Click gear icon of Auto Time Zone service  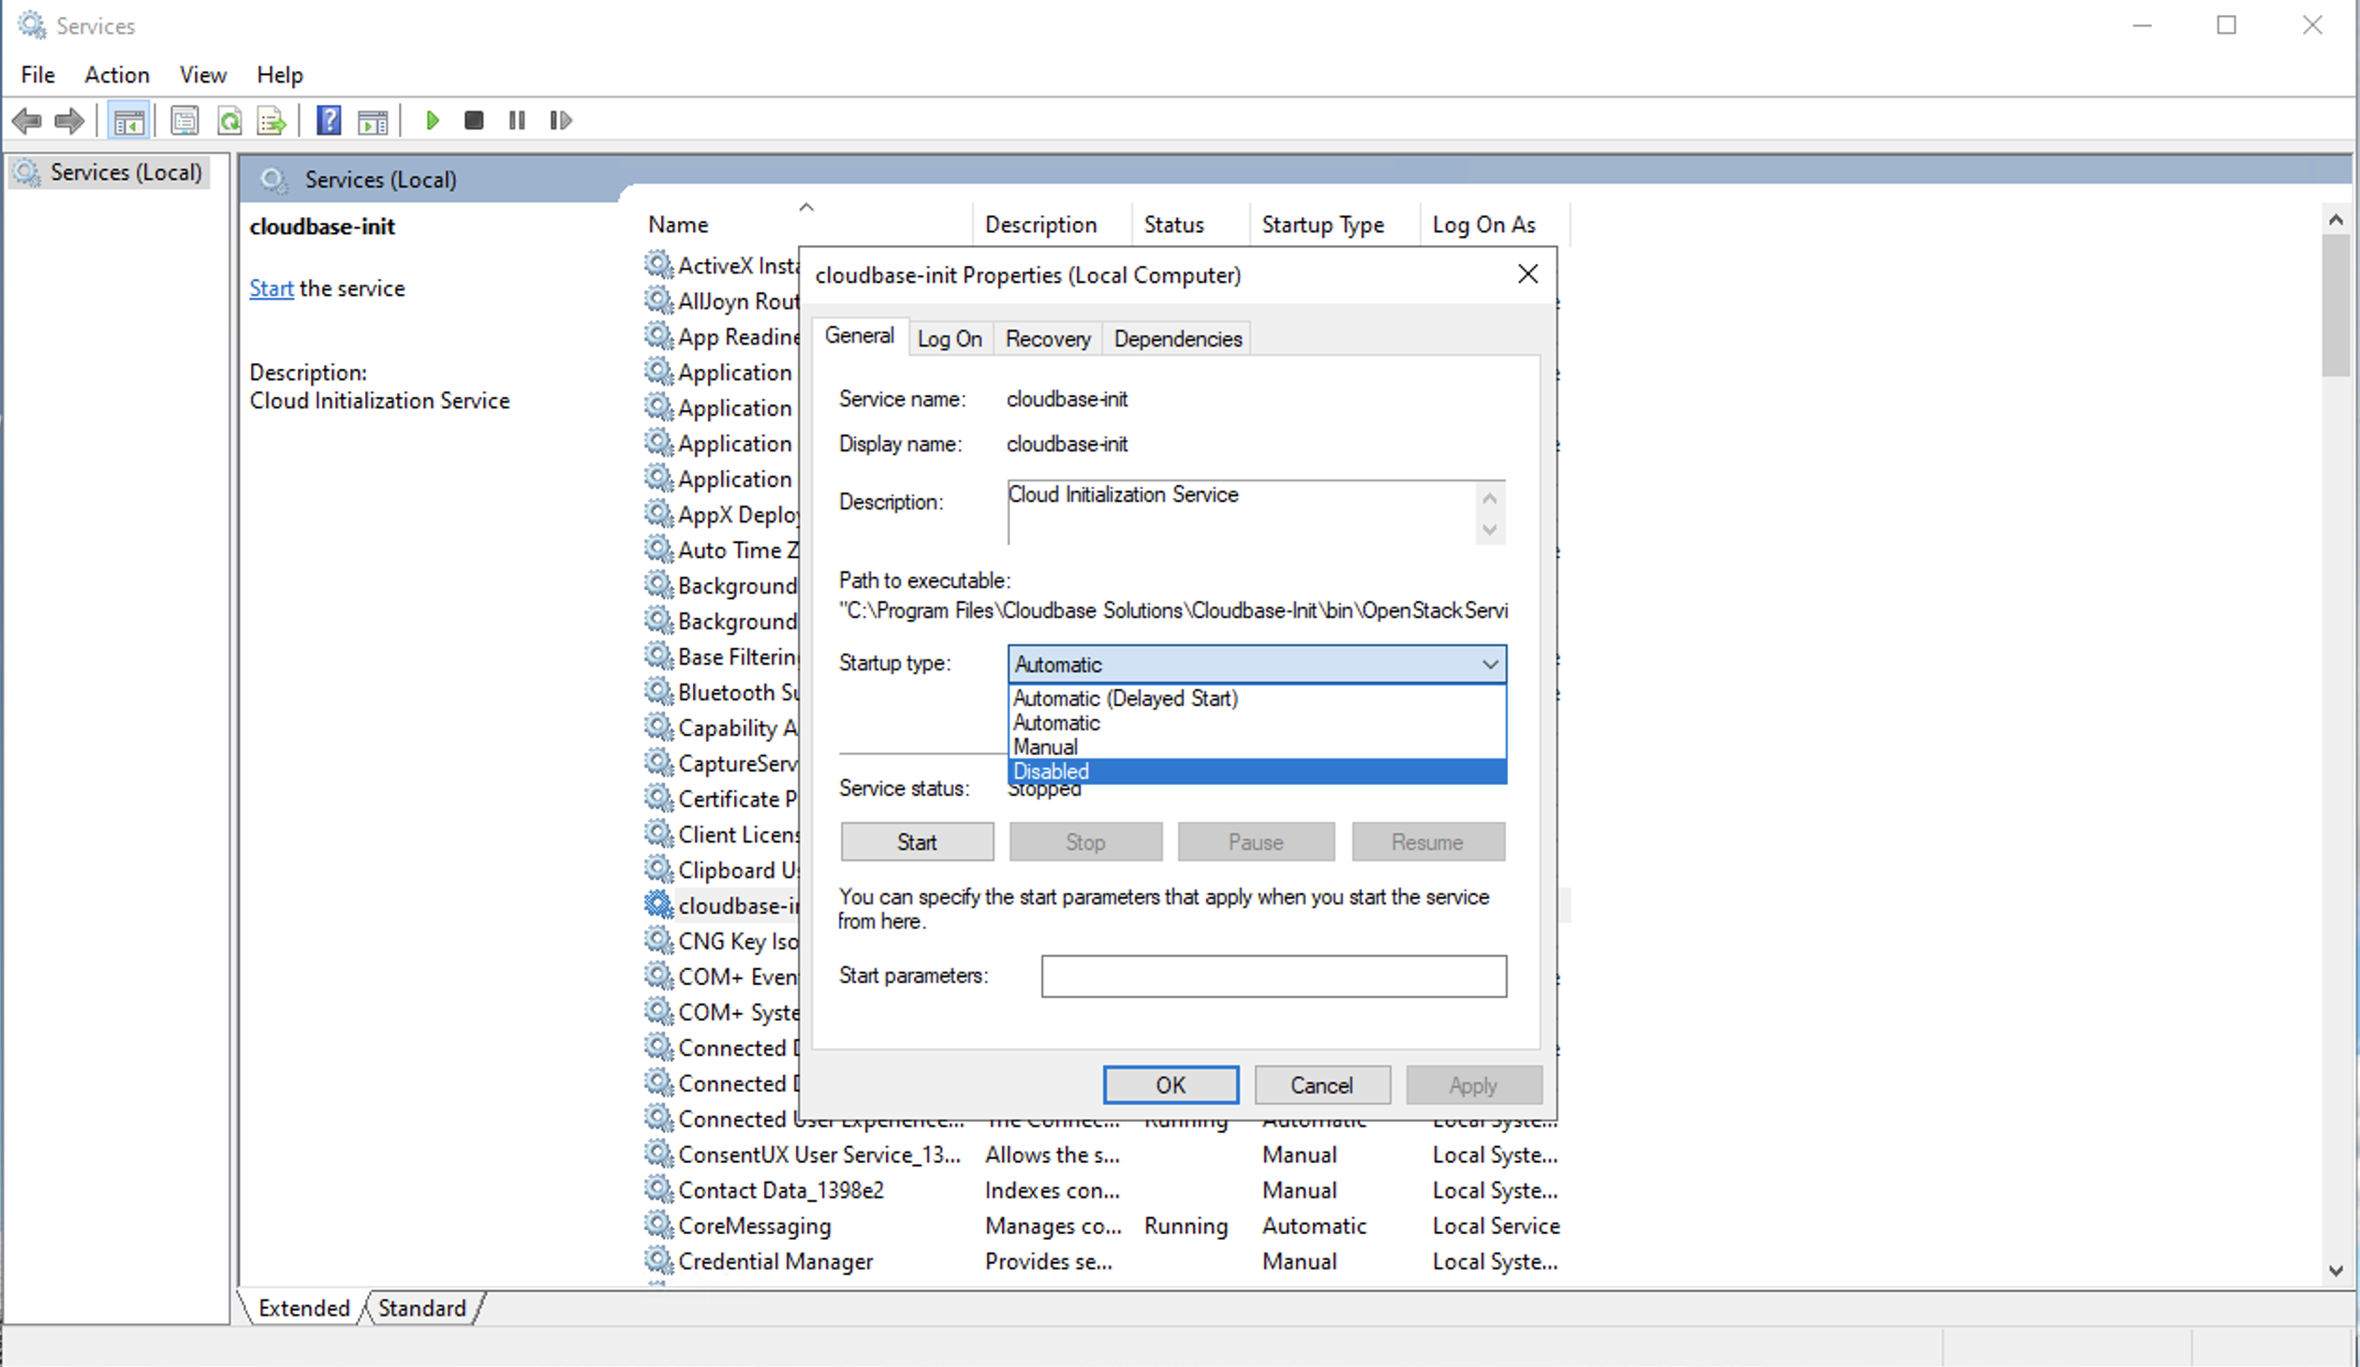tap(659, 549)
